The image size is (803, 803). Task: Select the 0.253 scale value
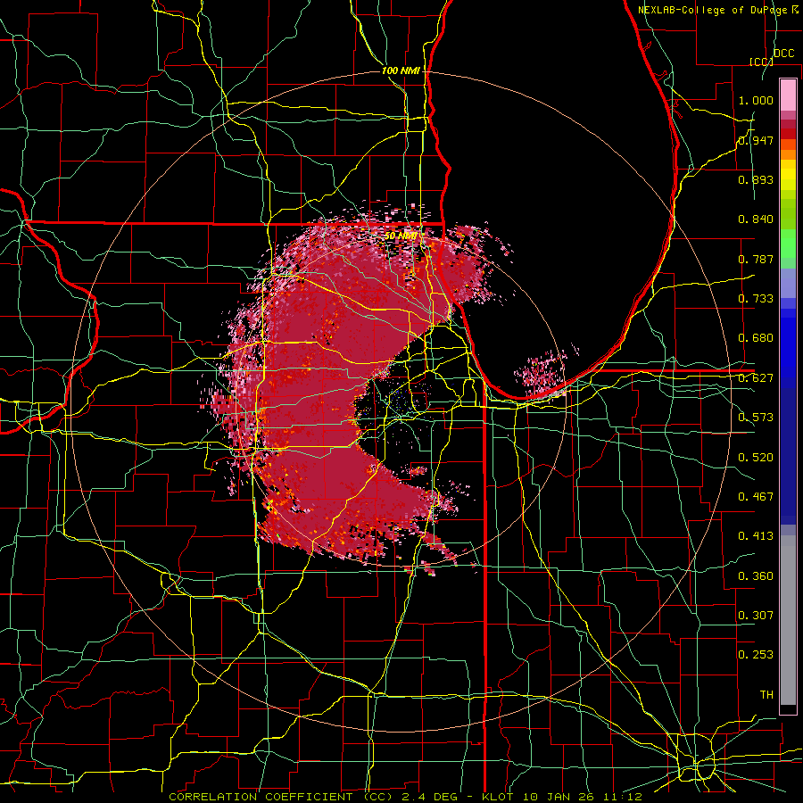pyautogui.click(x=756, y=655)
